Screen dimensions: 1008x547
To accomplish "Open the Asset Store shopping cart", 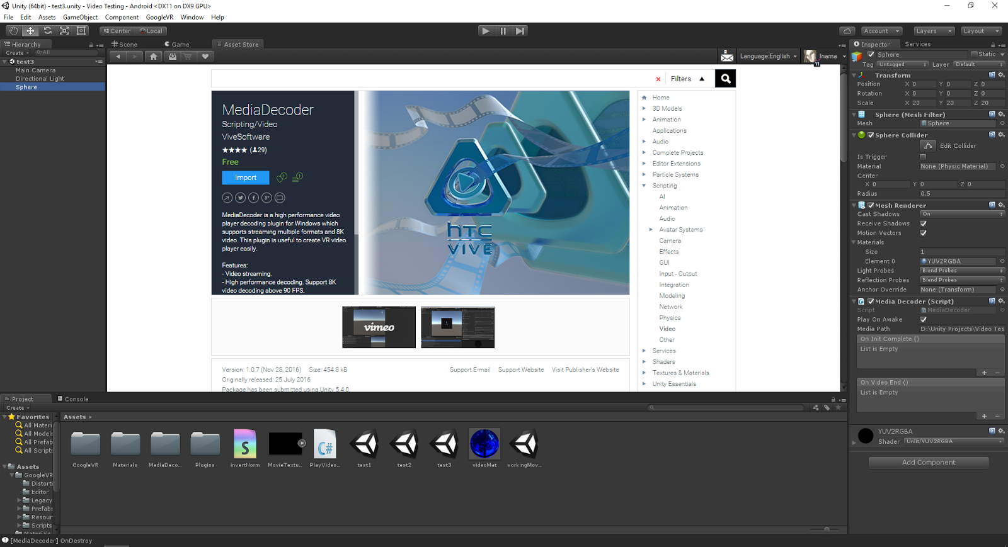I will pos(188,56).
